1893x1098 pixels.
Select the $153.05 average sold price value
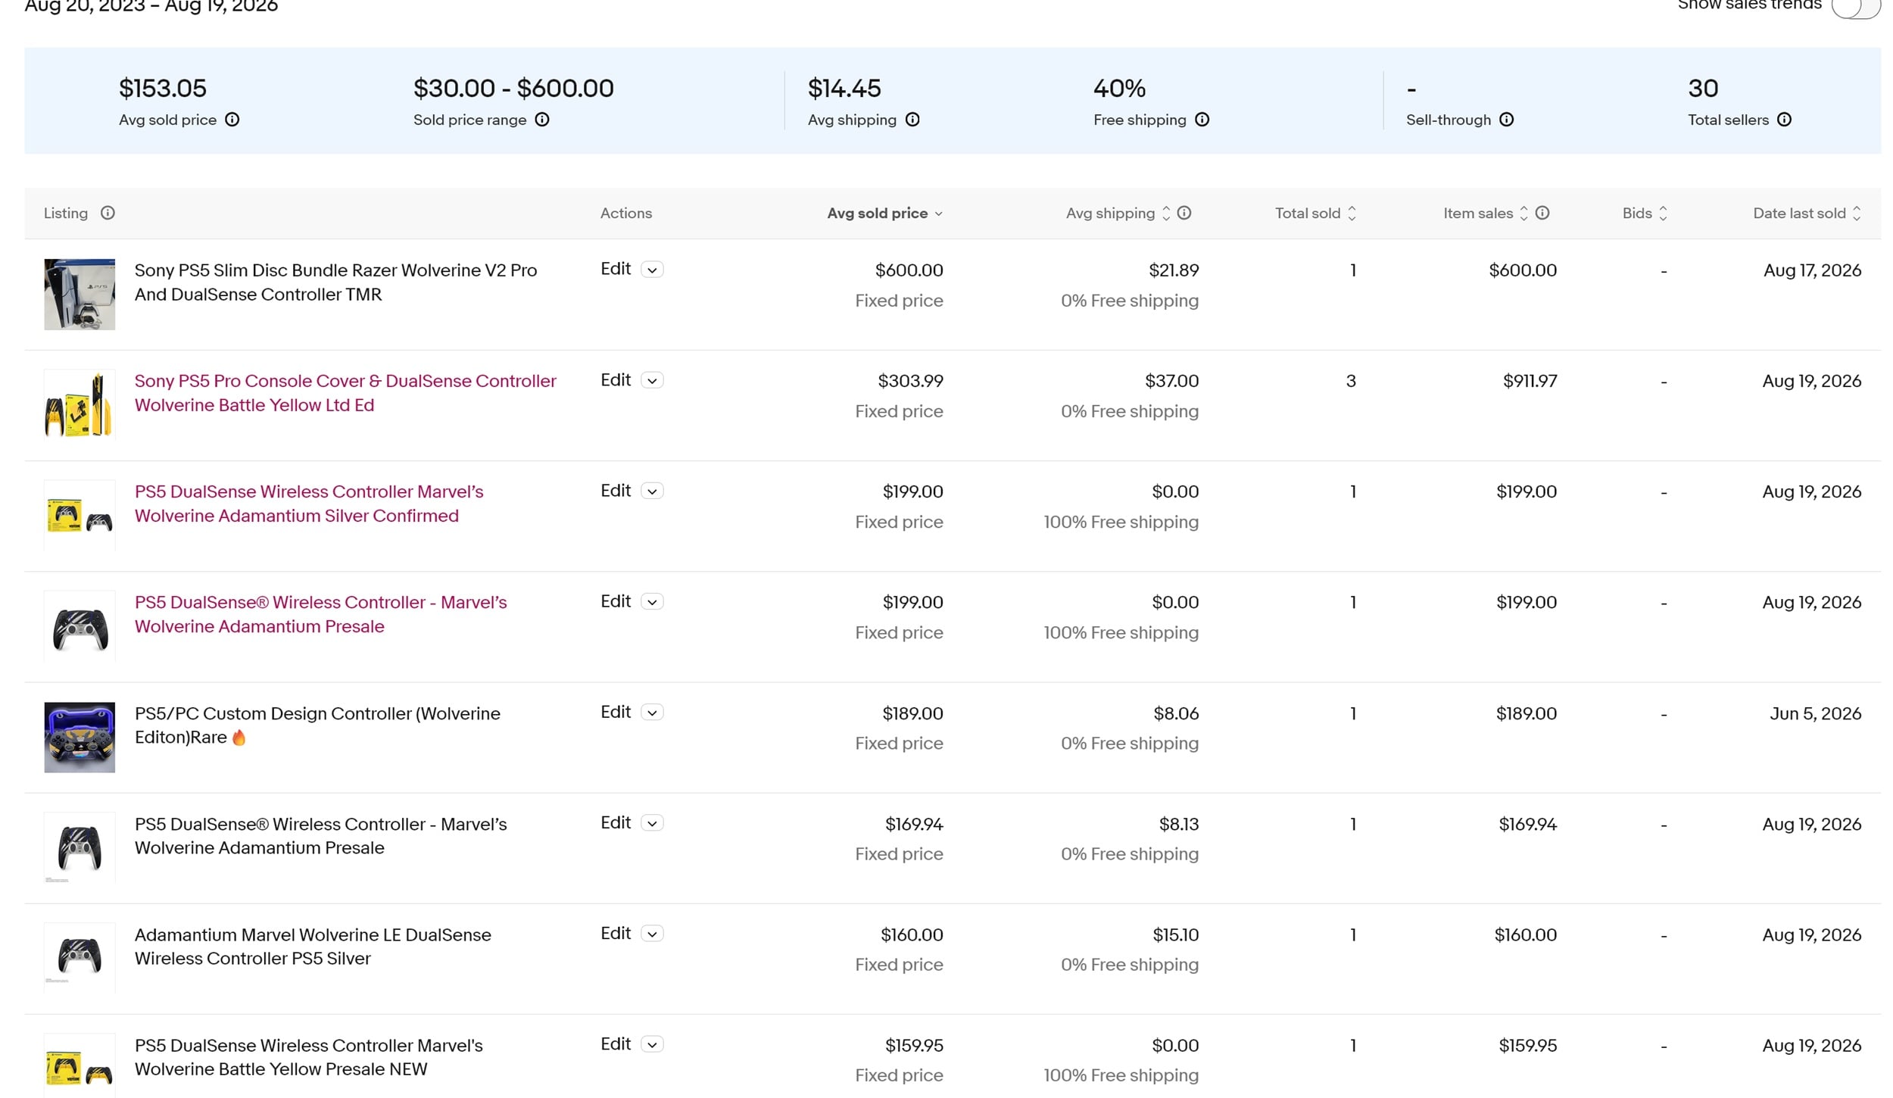(163, 89)
